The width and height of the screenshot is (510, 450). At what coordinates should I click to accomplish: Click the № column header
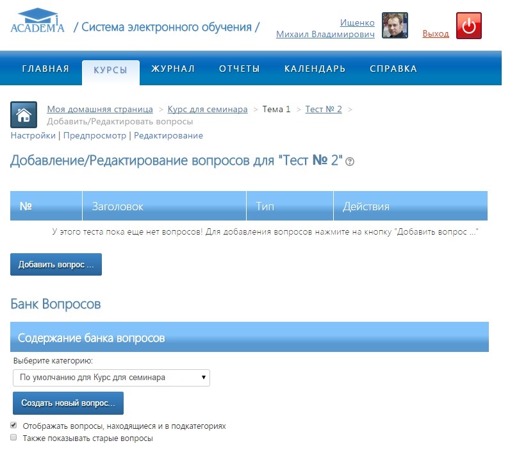pyautogui.click(x=46, y=206)
